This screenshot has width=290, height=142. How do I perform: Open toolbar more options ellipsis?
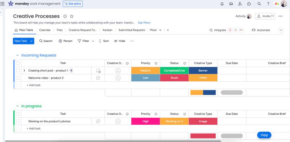(132, 41)
